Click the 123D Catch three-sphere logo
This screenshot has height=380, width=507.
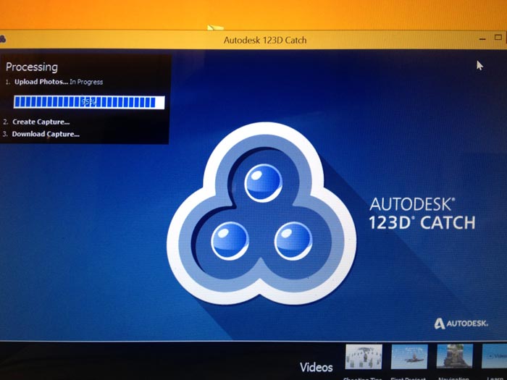(261, 214)
